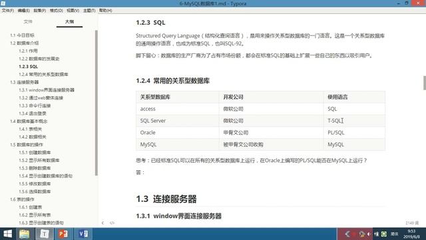Go to 1.6.1 创建表 in outline
426x240 pixels.
31,207
